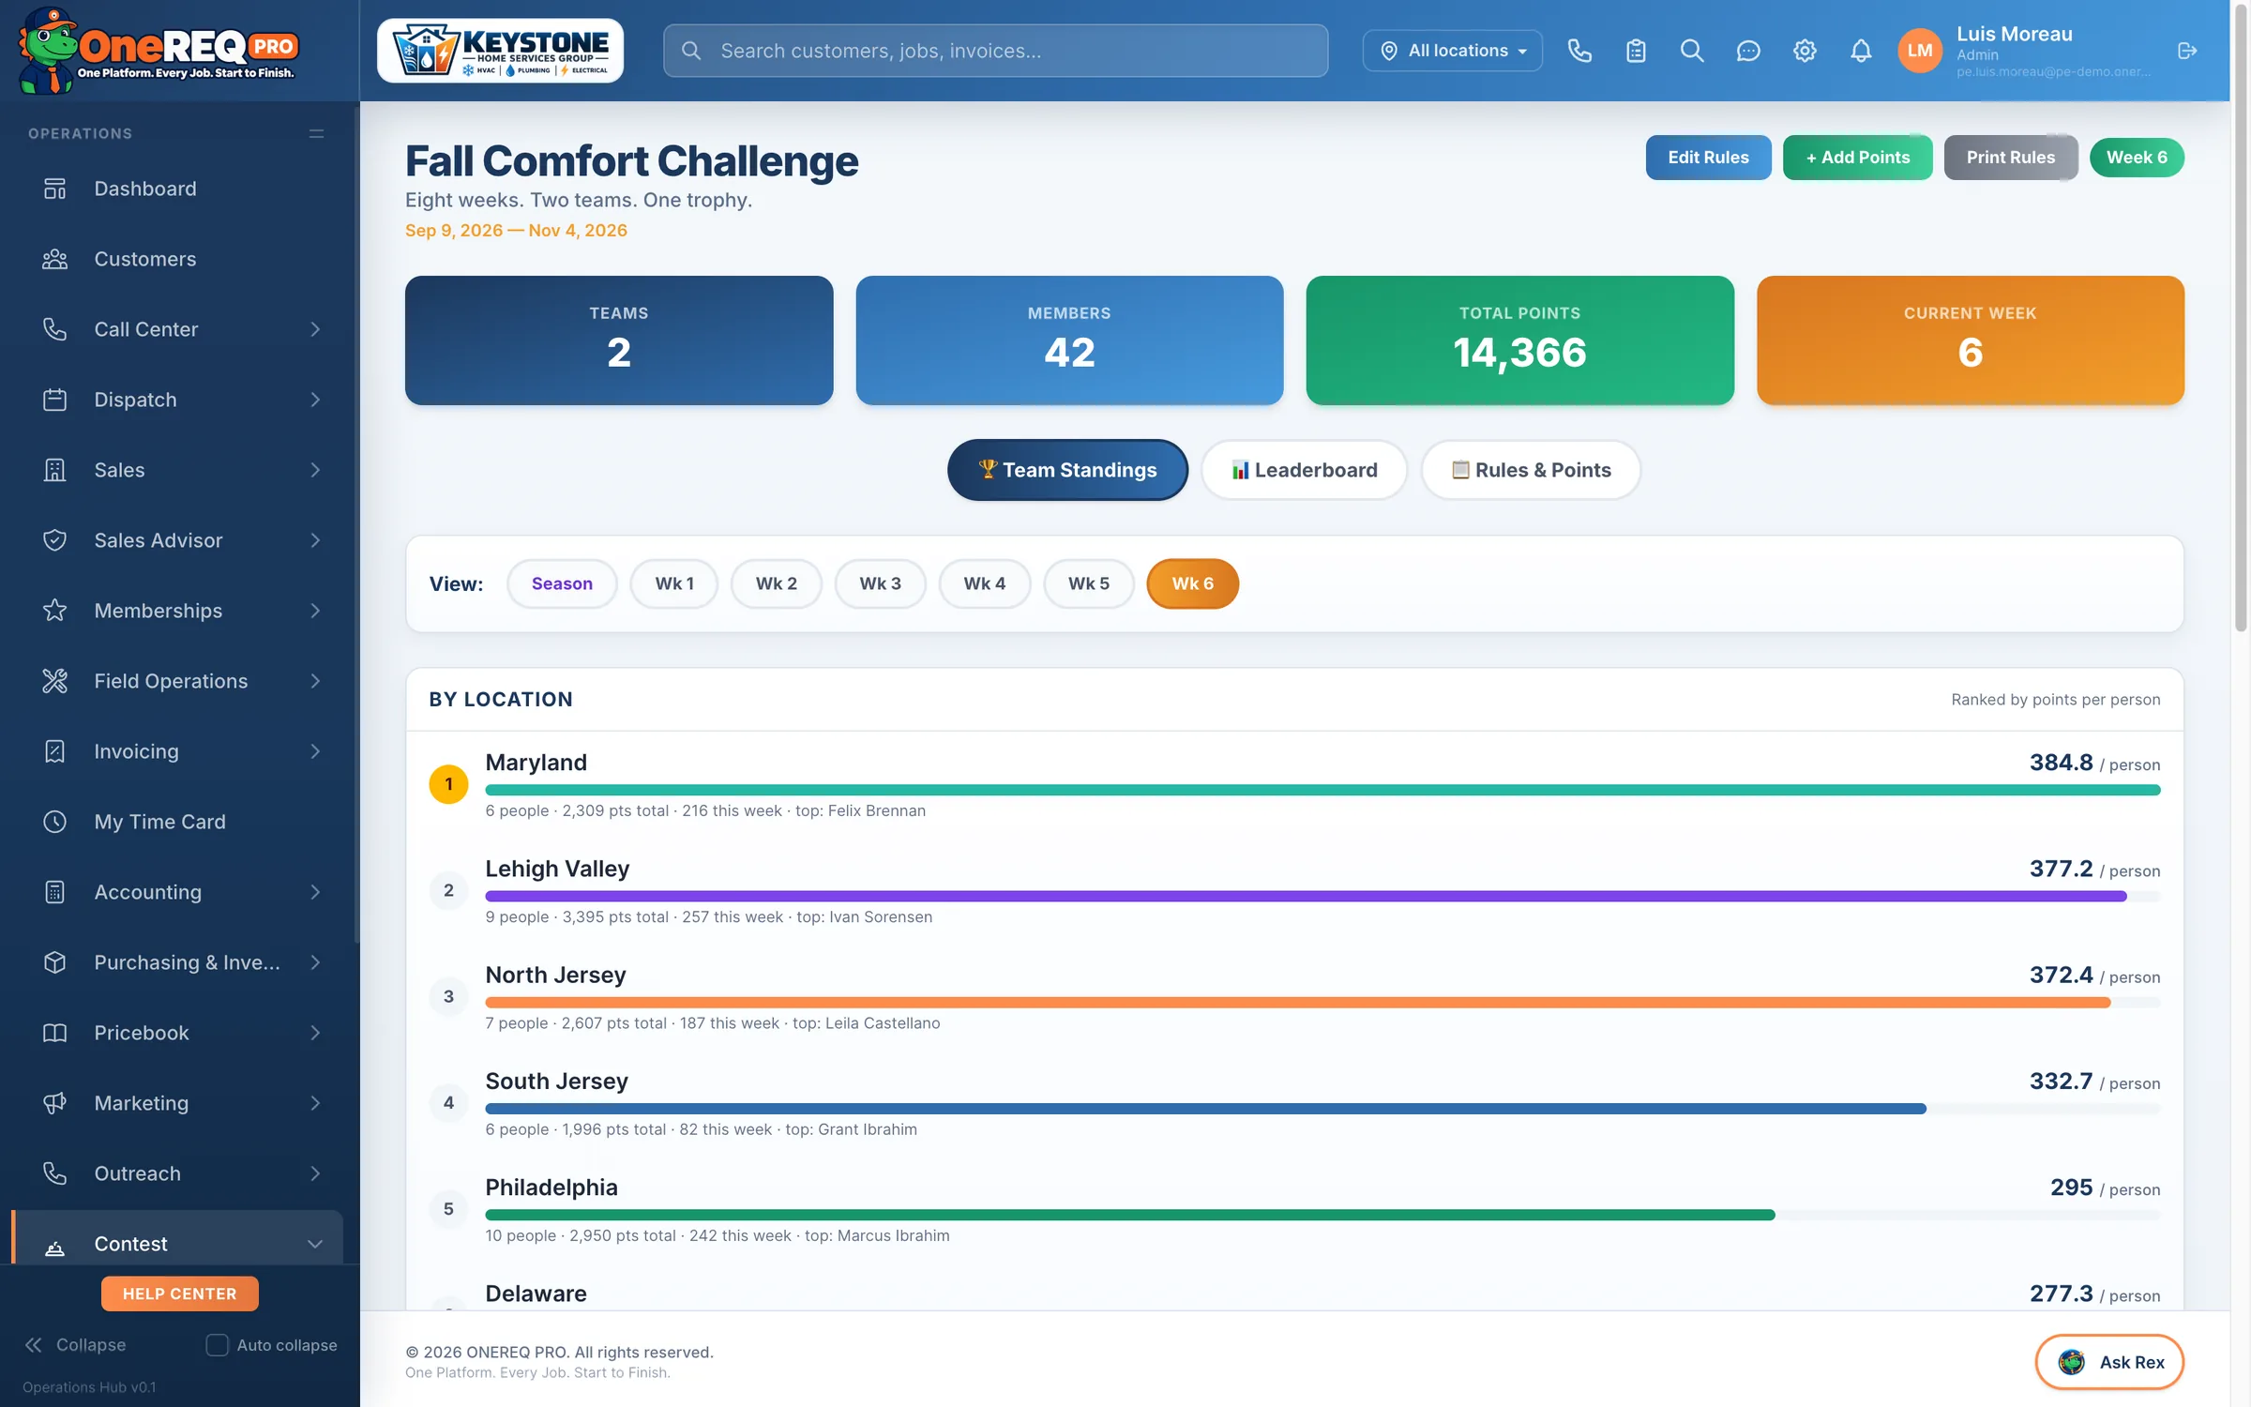Open the chat messages icon

pos(1748,51)
